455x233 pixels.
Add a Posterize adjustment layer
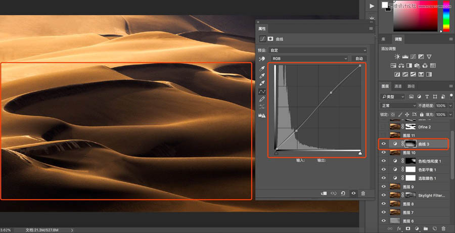tap(405, 75)
